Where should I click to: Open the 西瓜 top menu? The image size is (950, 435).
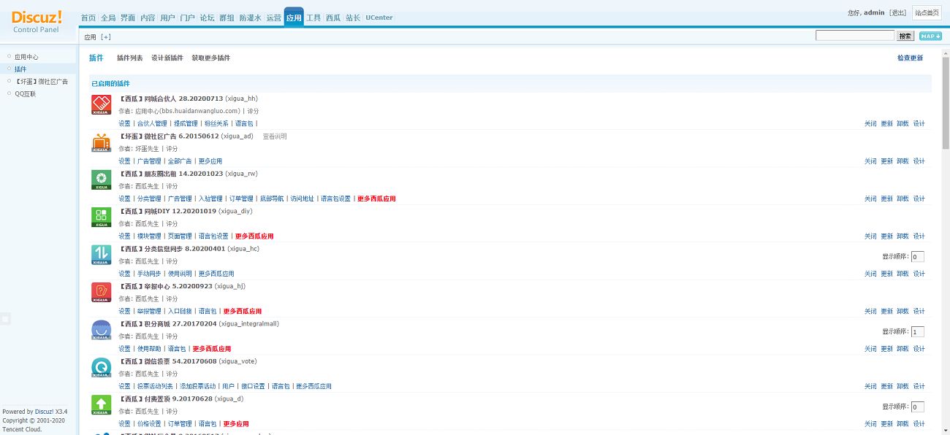click(333, 18)
